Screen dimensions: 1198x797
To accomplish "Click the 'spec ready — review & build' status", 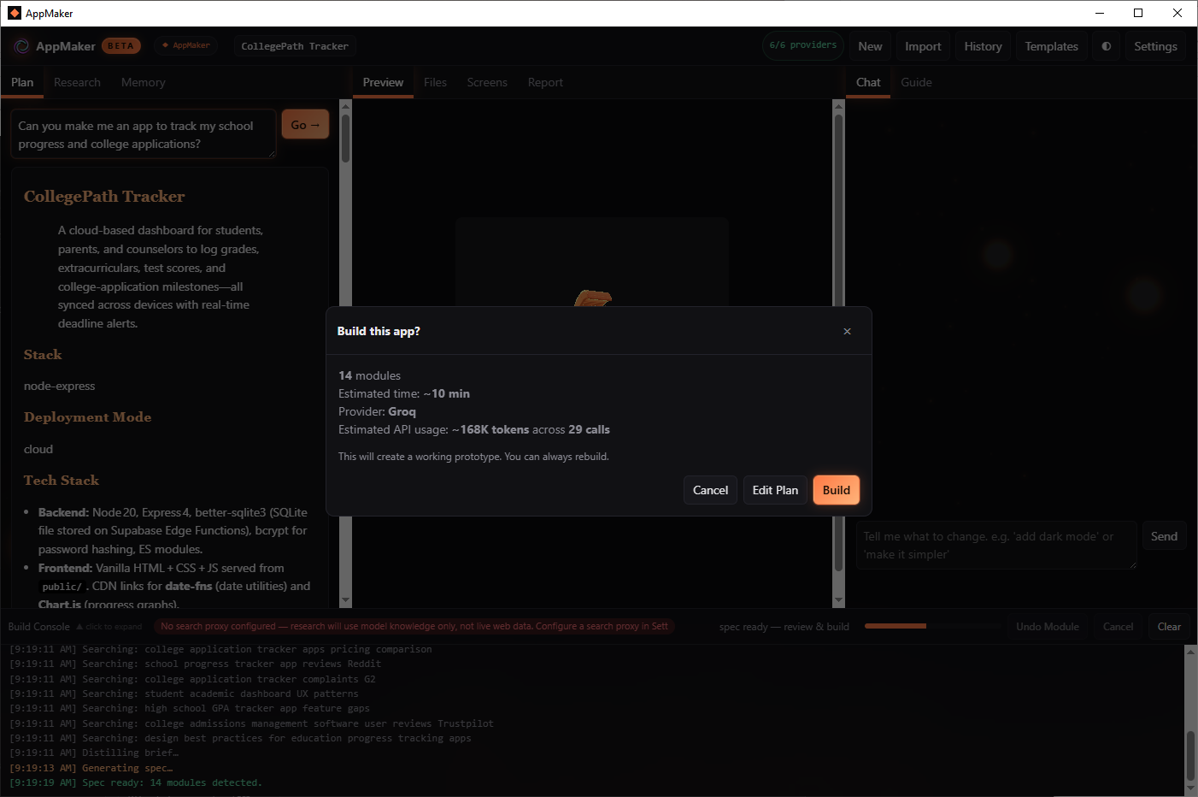I will pos(784,626).
